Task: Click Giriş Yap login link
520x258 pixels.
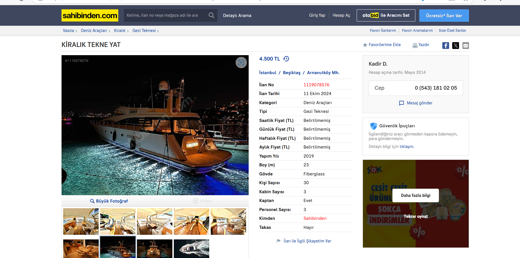Action: tap(317, 15)
